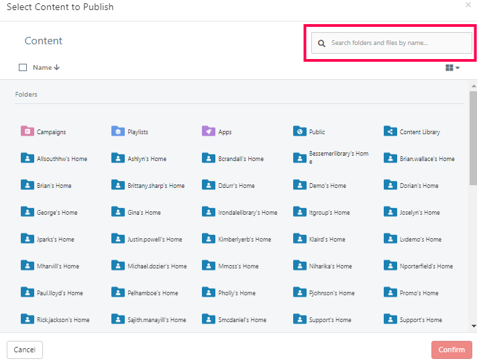The height and width of the screenshot is (361, 477).
Task: Click the Jparks's Home folder icon
Action: (27, 238)
